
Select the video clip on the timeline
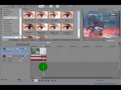(39, 51)
